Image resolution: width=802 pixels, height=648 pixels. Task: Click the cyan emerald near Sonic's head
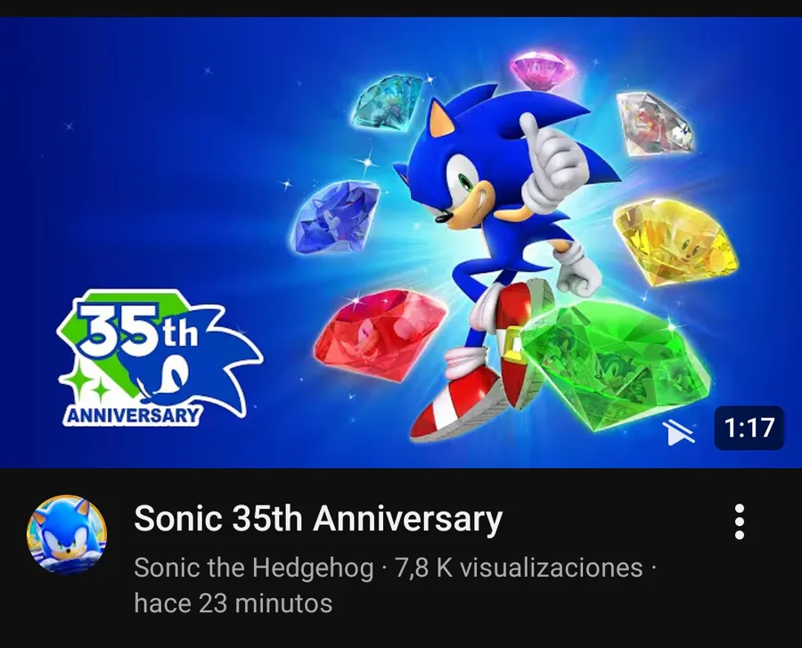tap(389, 102)
